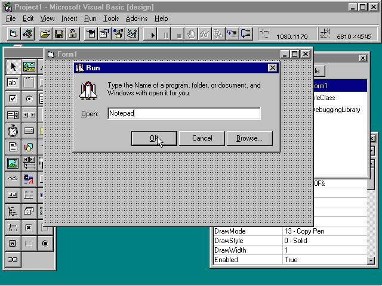Open the Insert menu
The width and height of the screenshot is (382, 286).
(69, 18)
